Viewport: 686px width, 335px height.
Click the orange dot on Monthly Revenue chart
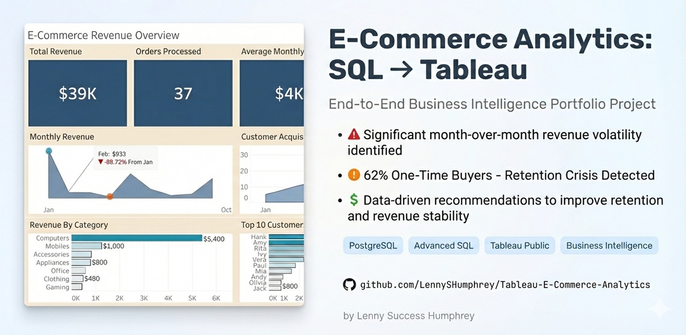(110, 196)
